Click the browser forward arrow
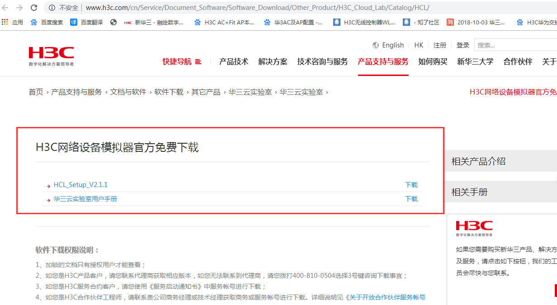This screenshot has width=557, height=305. (19, 8)
